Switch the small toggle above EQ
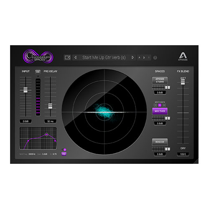This screenshot has width=209, height=209. 64,150
